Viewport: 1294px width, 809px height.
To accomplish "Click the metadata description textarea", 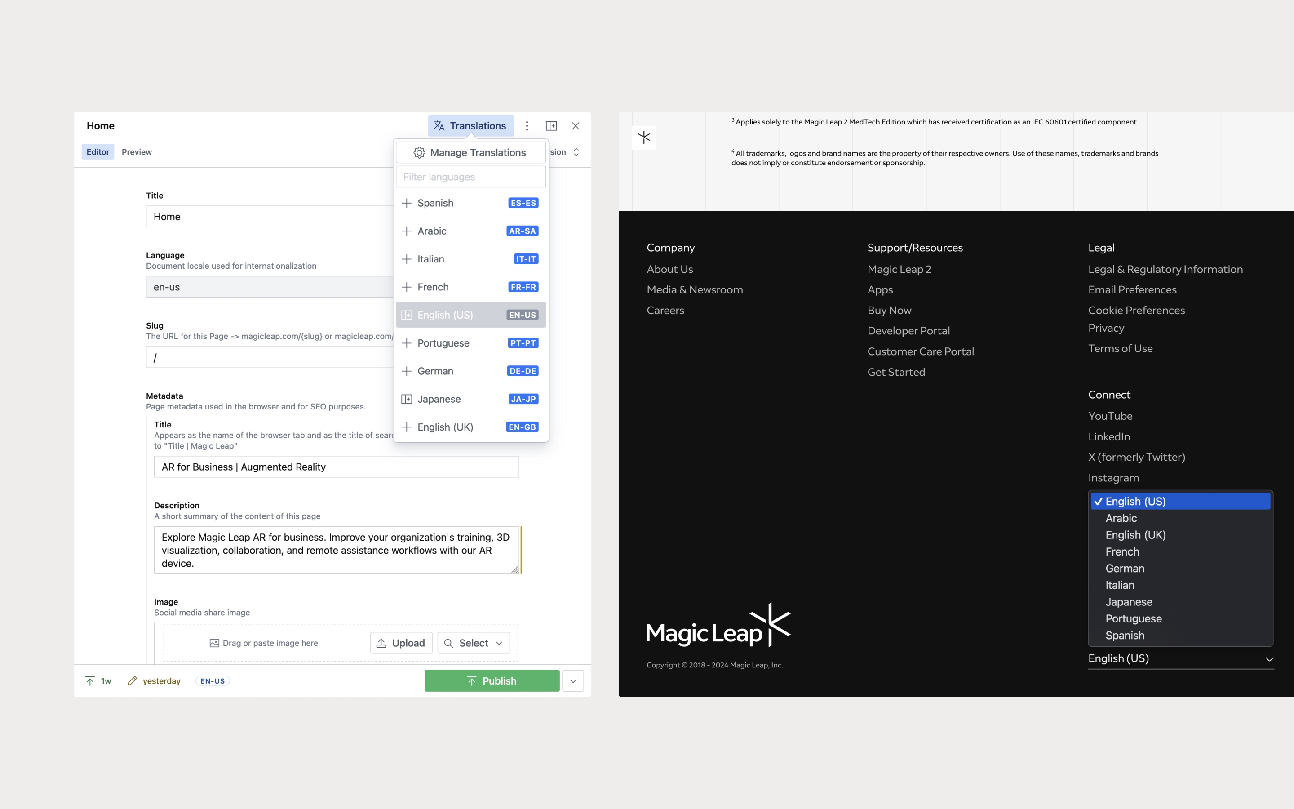I will 337,550.
